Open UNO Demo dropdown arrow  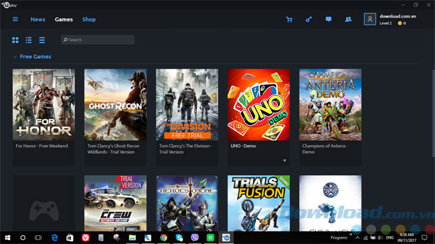pos(284,160)
